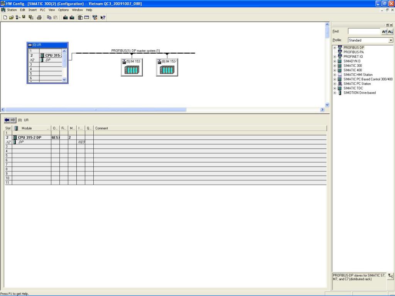This screenshot has height=296, width=395.
Task: Open the Options menu
Action: (63, 10)
